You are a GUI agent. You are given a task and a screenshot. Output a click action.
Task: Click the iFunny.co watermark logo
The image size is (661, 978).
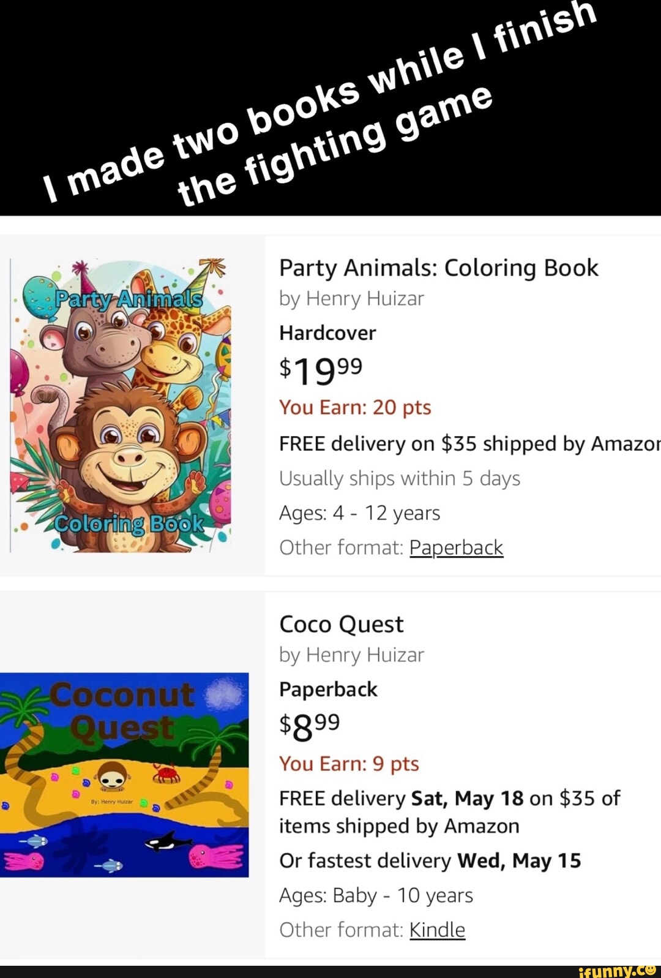617,969
